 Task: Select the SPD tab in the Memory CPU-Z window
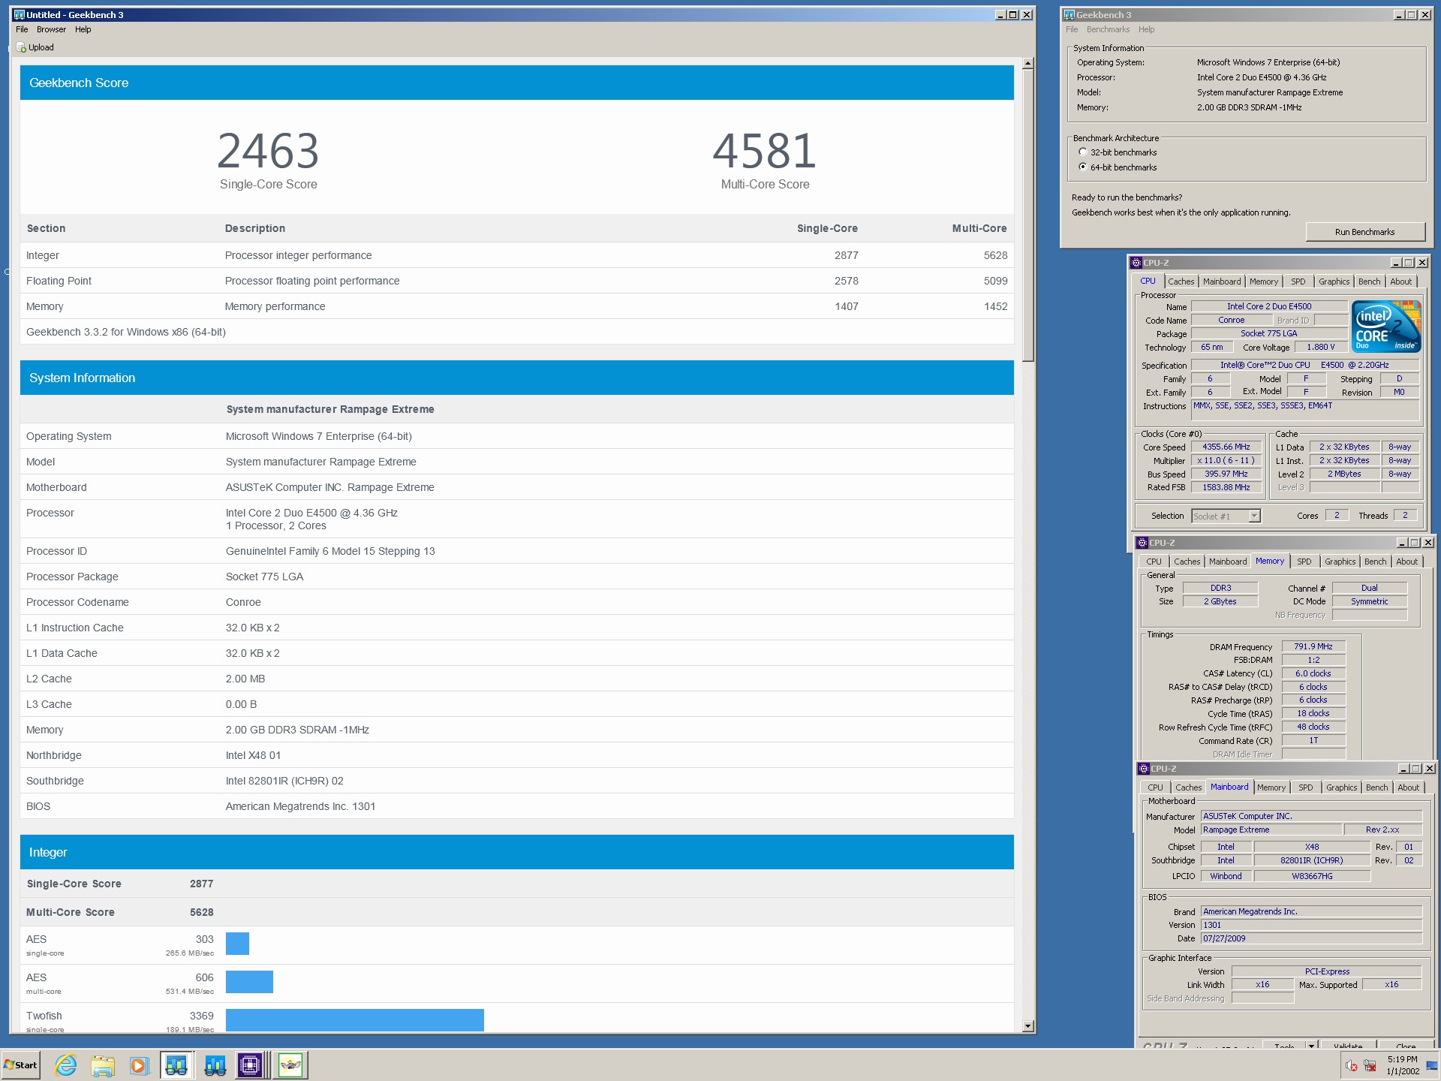tap(1304, 562)
